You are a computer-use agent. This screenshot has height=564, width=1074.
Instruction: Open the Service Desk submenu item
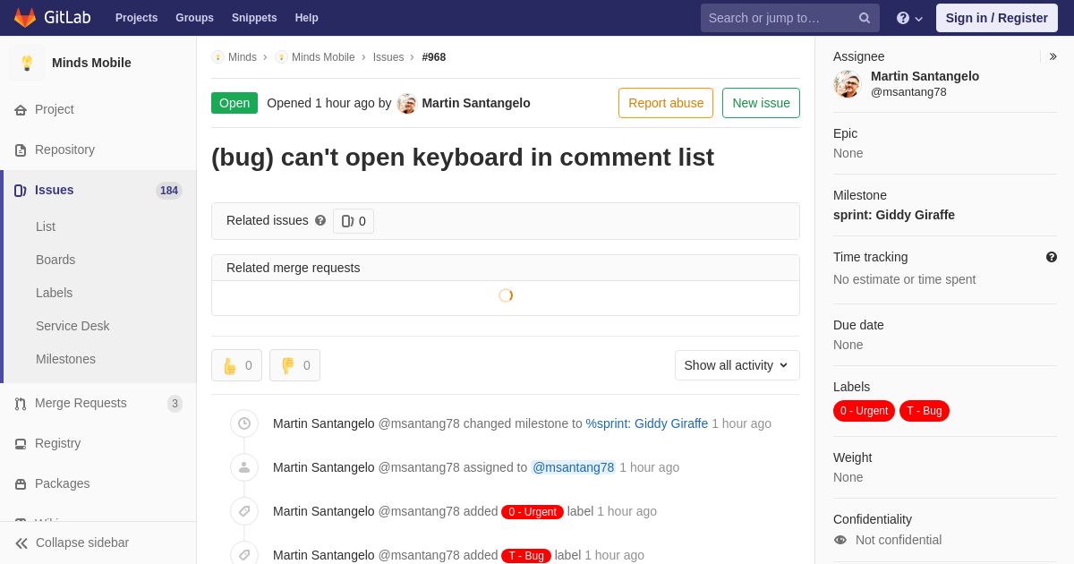tap(72, 326)
